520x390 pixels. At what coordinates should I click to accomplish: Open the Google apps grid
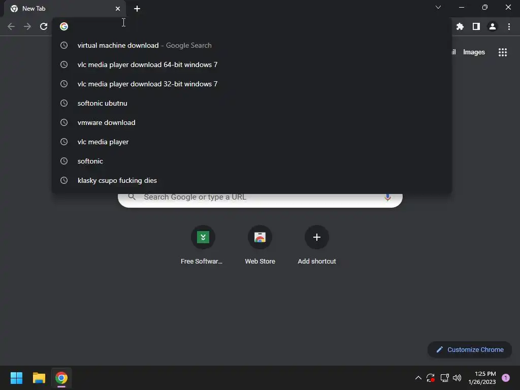[503, 52]
